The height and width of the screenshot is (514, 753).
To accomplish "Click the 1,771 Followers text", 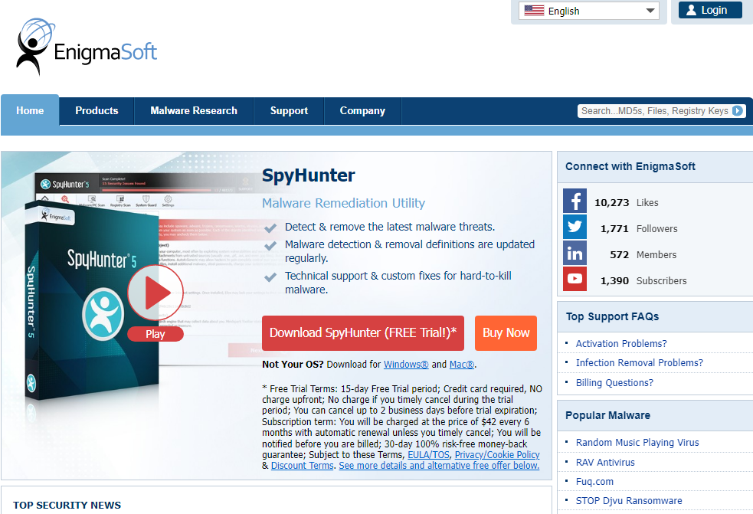I will tap(639, 229).
